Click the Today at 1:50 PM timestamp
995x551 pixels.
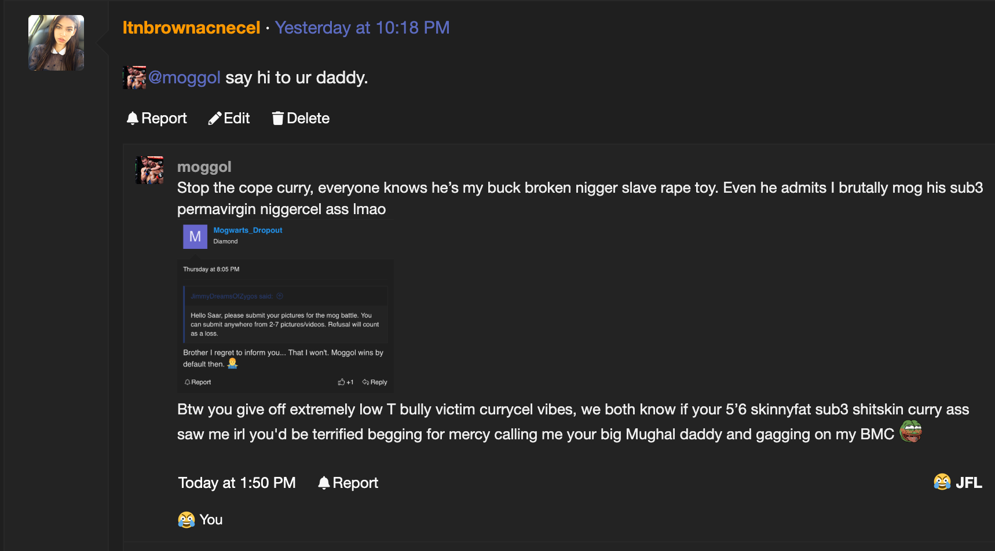(237, 483)
